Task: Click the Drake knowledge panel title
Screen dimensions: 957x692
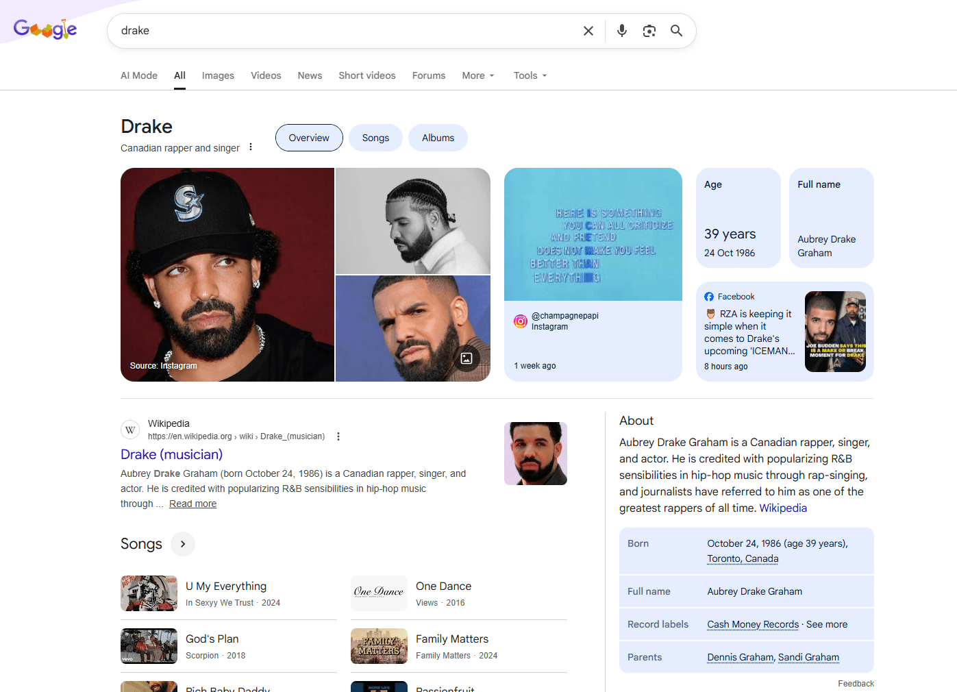Action: pos(147,127)
